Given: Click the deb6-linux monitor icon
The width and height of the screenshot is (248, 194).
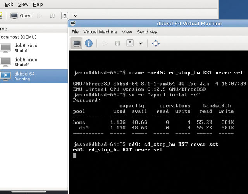Looking at the screenshot, I should click(x=6, y=62).
